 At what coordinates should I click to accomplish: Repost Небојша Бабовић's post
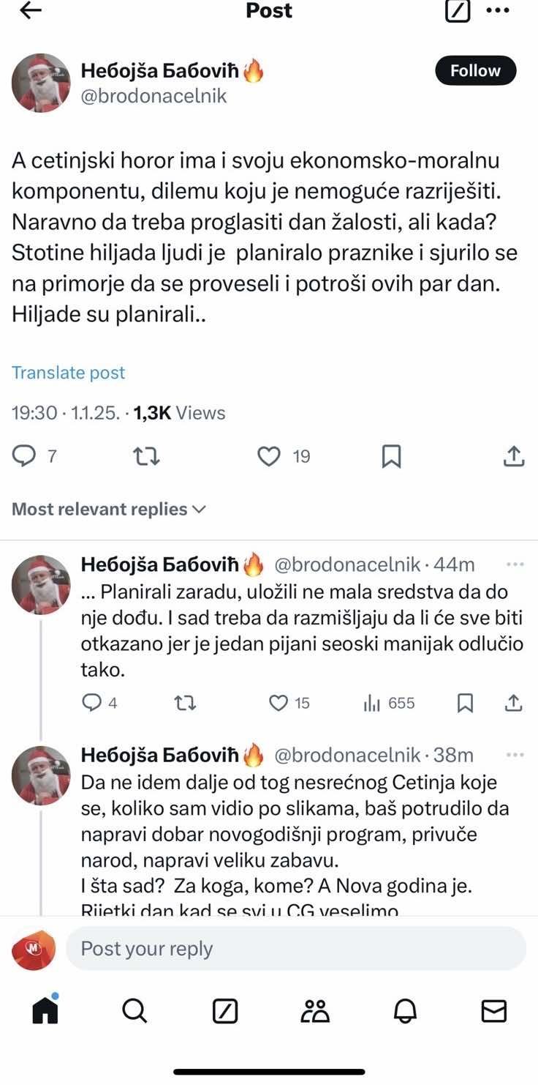click(x=146, y=456)
